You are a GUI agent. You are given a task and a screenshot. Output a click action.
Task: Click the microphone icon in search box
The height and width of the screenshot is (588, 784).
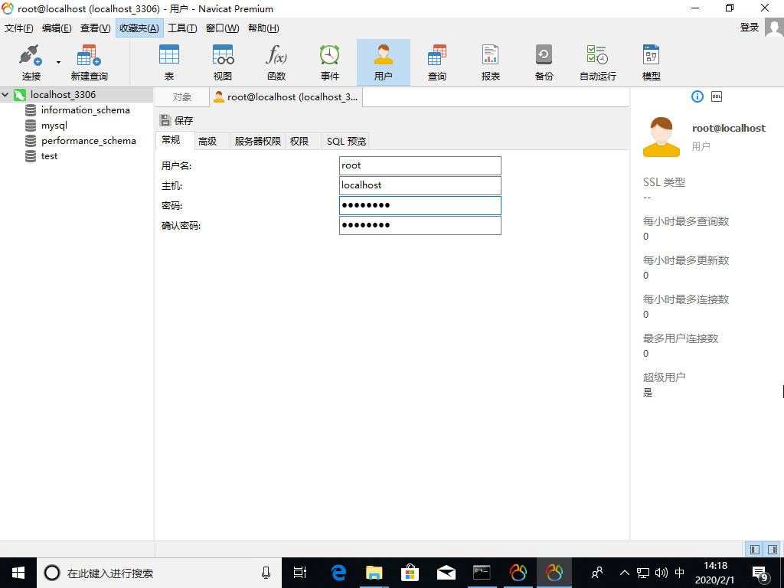point(266,573)
